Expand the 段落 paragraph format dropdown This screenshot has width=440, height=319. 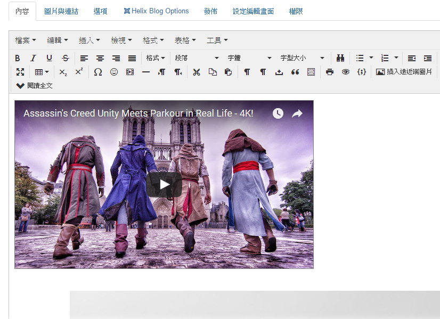click(197, 58)
